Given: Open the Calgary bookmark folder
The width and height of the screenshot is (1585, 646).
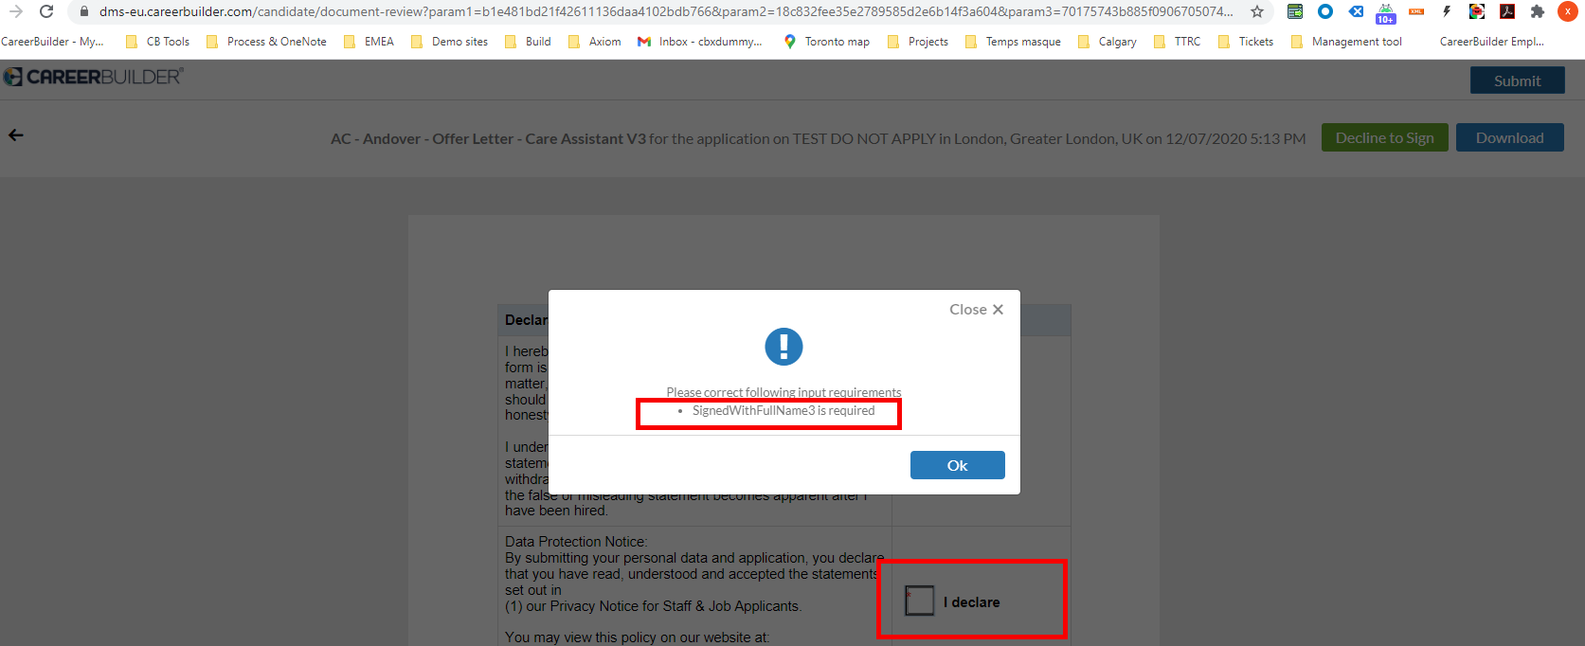Looking at the screenshot, I should point(1107,42).
